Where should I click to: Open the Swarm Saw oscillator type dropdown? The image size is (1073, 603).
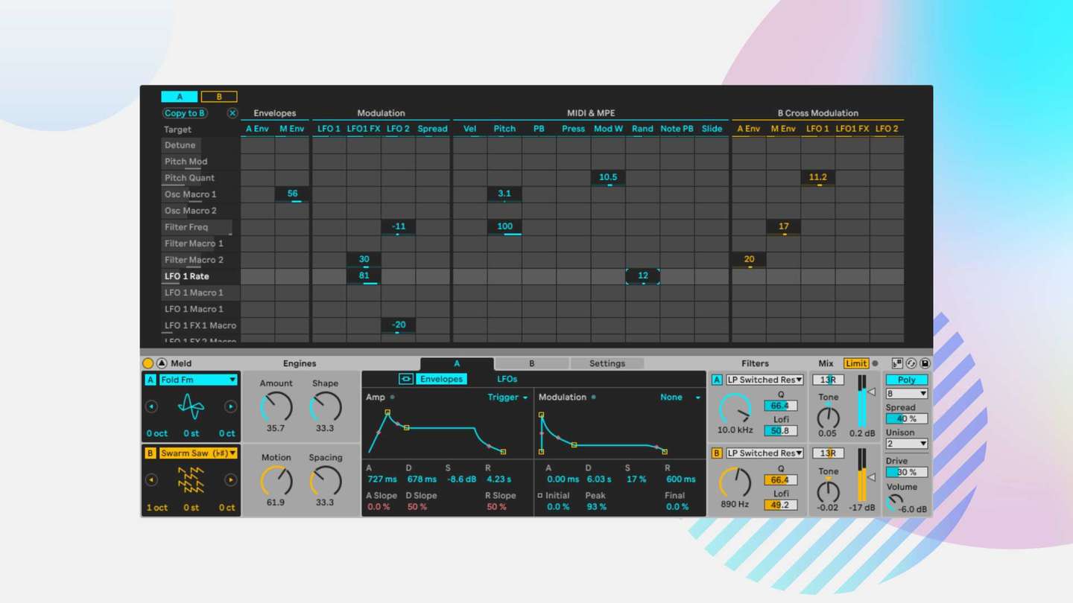[198, 453]
